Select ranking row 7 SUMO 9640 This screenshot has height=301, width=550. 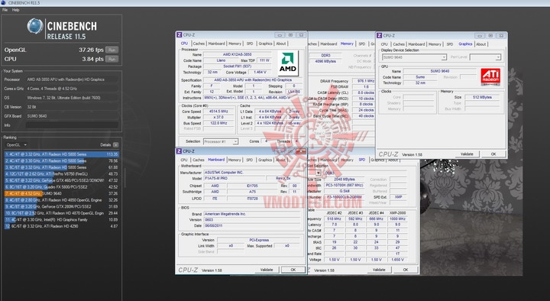tap(62, 193)
